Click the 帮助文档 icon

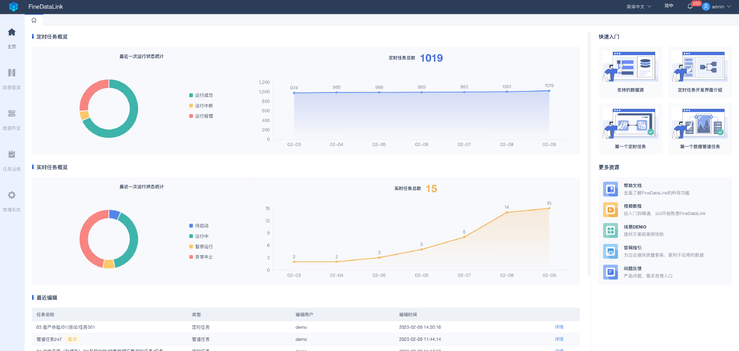(610, 189)
